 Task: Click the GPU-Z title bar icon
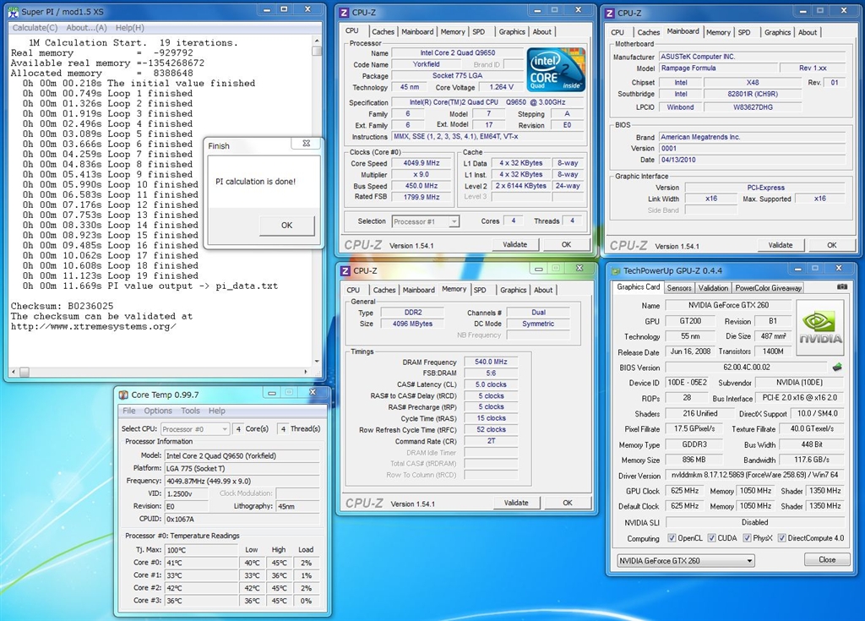(x=614, y=270)
